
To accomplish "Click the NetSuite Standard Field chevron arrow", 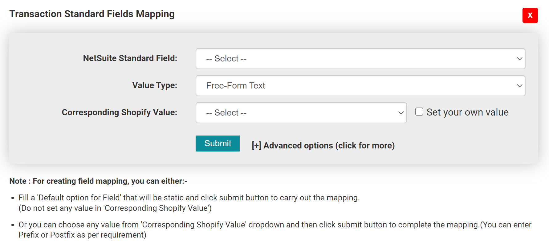I will click(x=519, y=59).
